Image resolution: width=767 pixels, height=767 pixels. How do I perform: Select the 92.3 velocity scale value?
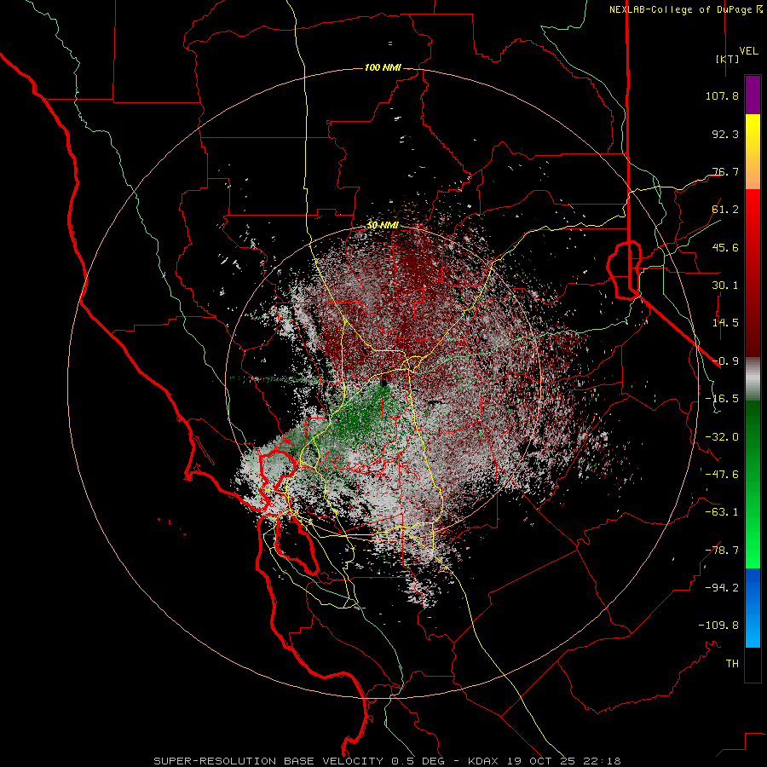[x=725, y=134]
